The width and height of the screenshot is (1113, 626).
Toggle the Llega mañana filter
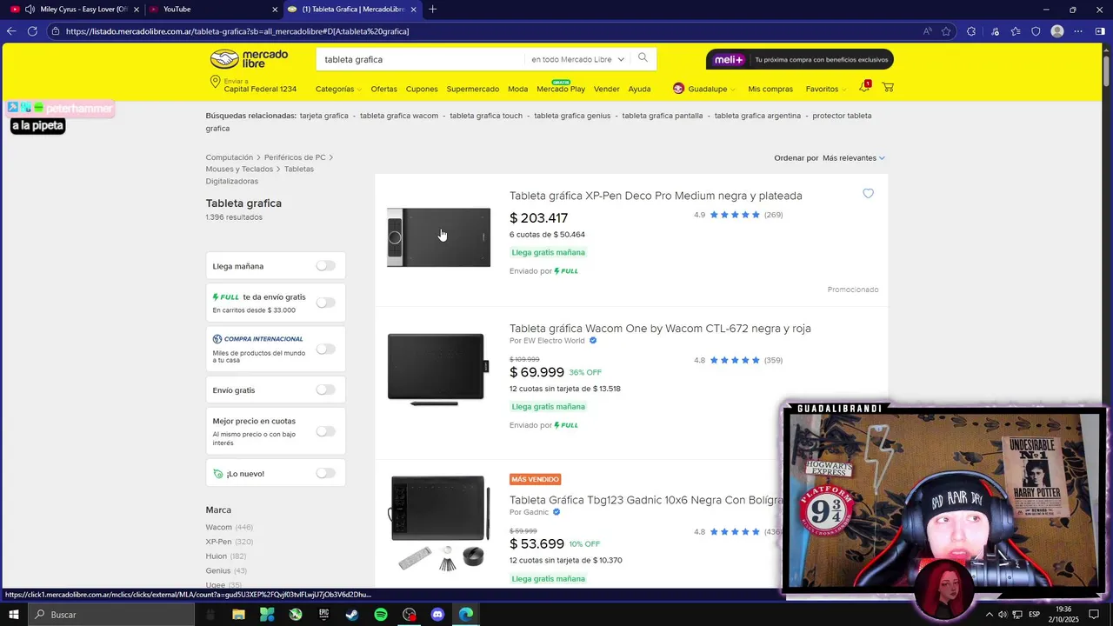point(325,265)
